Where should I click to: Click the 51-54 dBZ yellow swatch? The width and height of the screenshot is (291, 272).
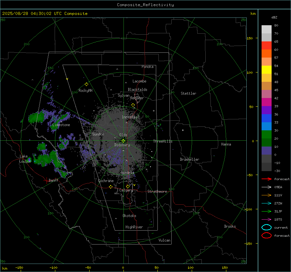[x=266, y=70]
